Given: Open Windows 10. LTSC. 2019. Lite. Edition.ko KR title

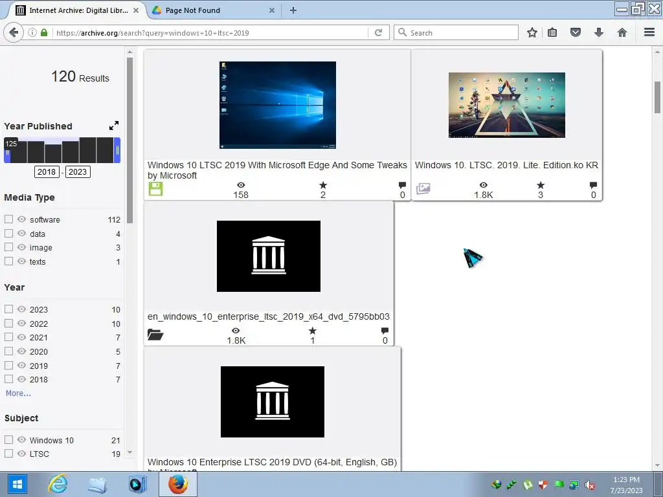Looking at the screenshot, I should (x=506, y=165).
